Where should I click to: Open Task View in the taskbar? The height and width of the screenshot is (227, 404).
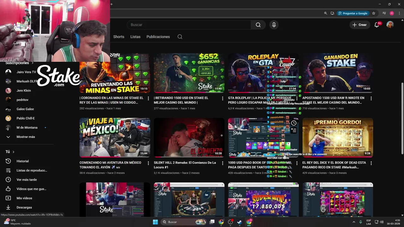point(212,222)
